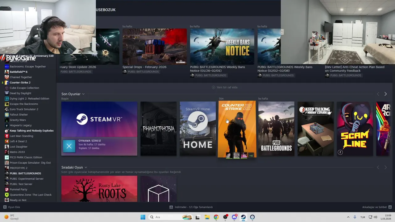This screenshot has height=222, width=395.
Task: Open the SteamVR taskbar icon
Action: [252, 217]
